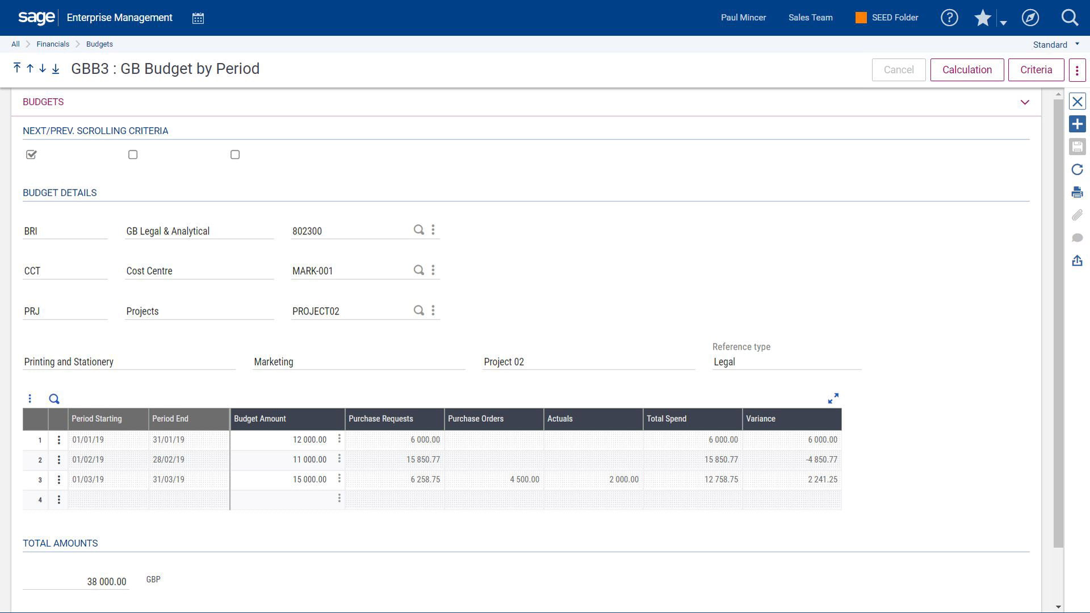Go to next record arrow
Screen dimensions: 1090x613
click(x=43, y=68)
